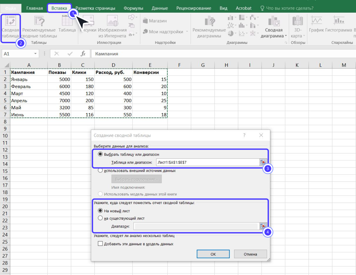
Task: Open the Файл tab
Action: [x=10, y=8]
